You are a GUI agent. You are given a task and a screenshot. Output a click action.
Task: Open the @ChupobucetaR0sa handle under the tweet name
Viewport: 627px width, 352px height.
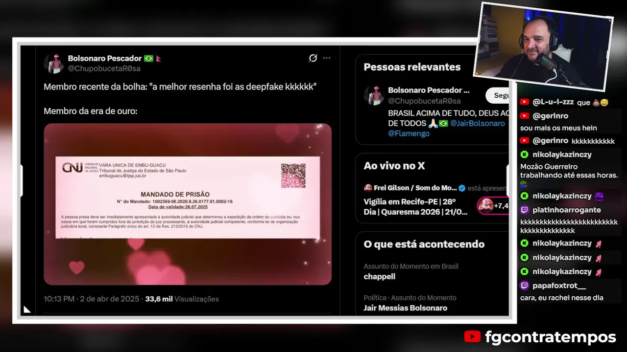(104, 68)
